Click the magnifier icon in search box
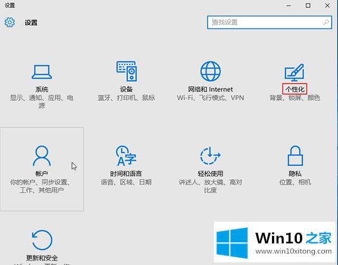This screenshot has height=265, width=338. [x=326, y=22]
